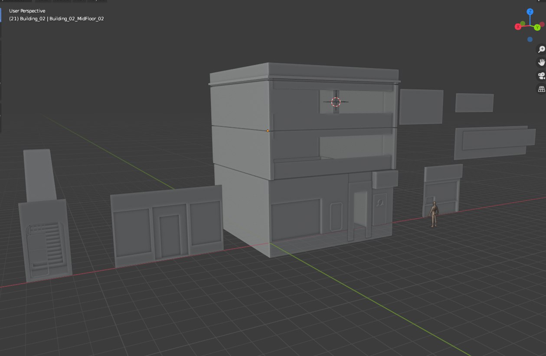Select the three-window storefront panel object

pos(167,226)
